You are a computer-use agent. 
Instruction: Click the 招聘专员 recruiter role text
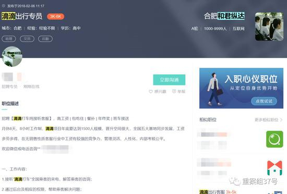(9, 87)
